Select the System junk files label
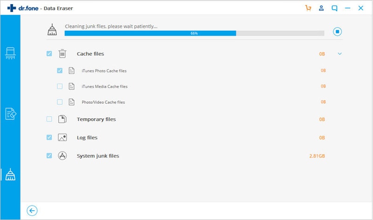 [98, 156]
